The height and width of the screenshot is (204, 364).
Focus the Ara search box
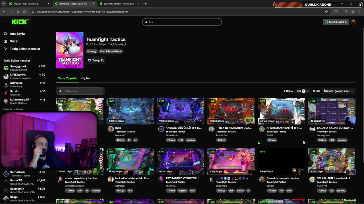tap(182, 22)
